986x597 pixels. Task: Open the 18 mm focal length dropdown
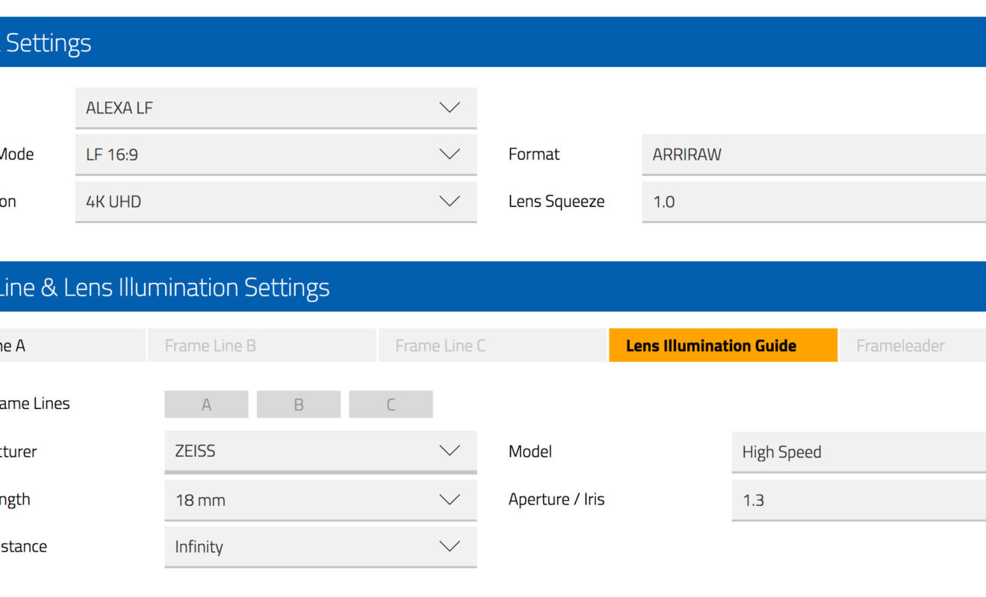point(320,500)
